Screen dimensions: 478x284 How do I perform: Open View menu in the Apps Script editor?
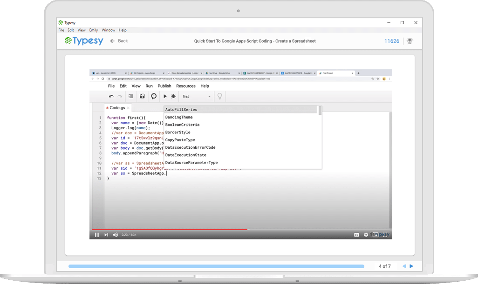pyautogui.click(x=136, y=86)
